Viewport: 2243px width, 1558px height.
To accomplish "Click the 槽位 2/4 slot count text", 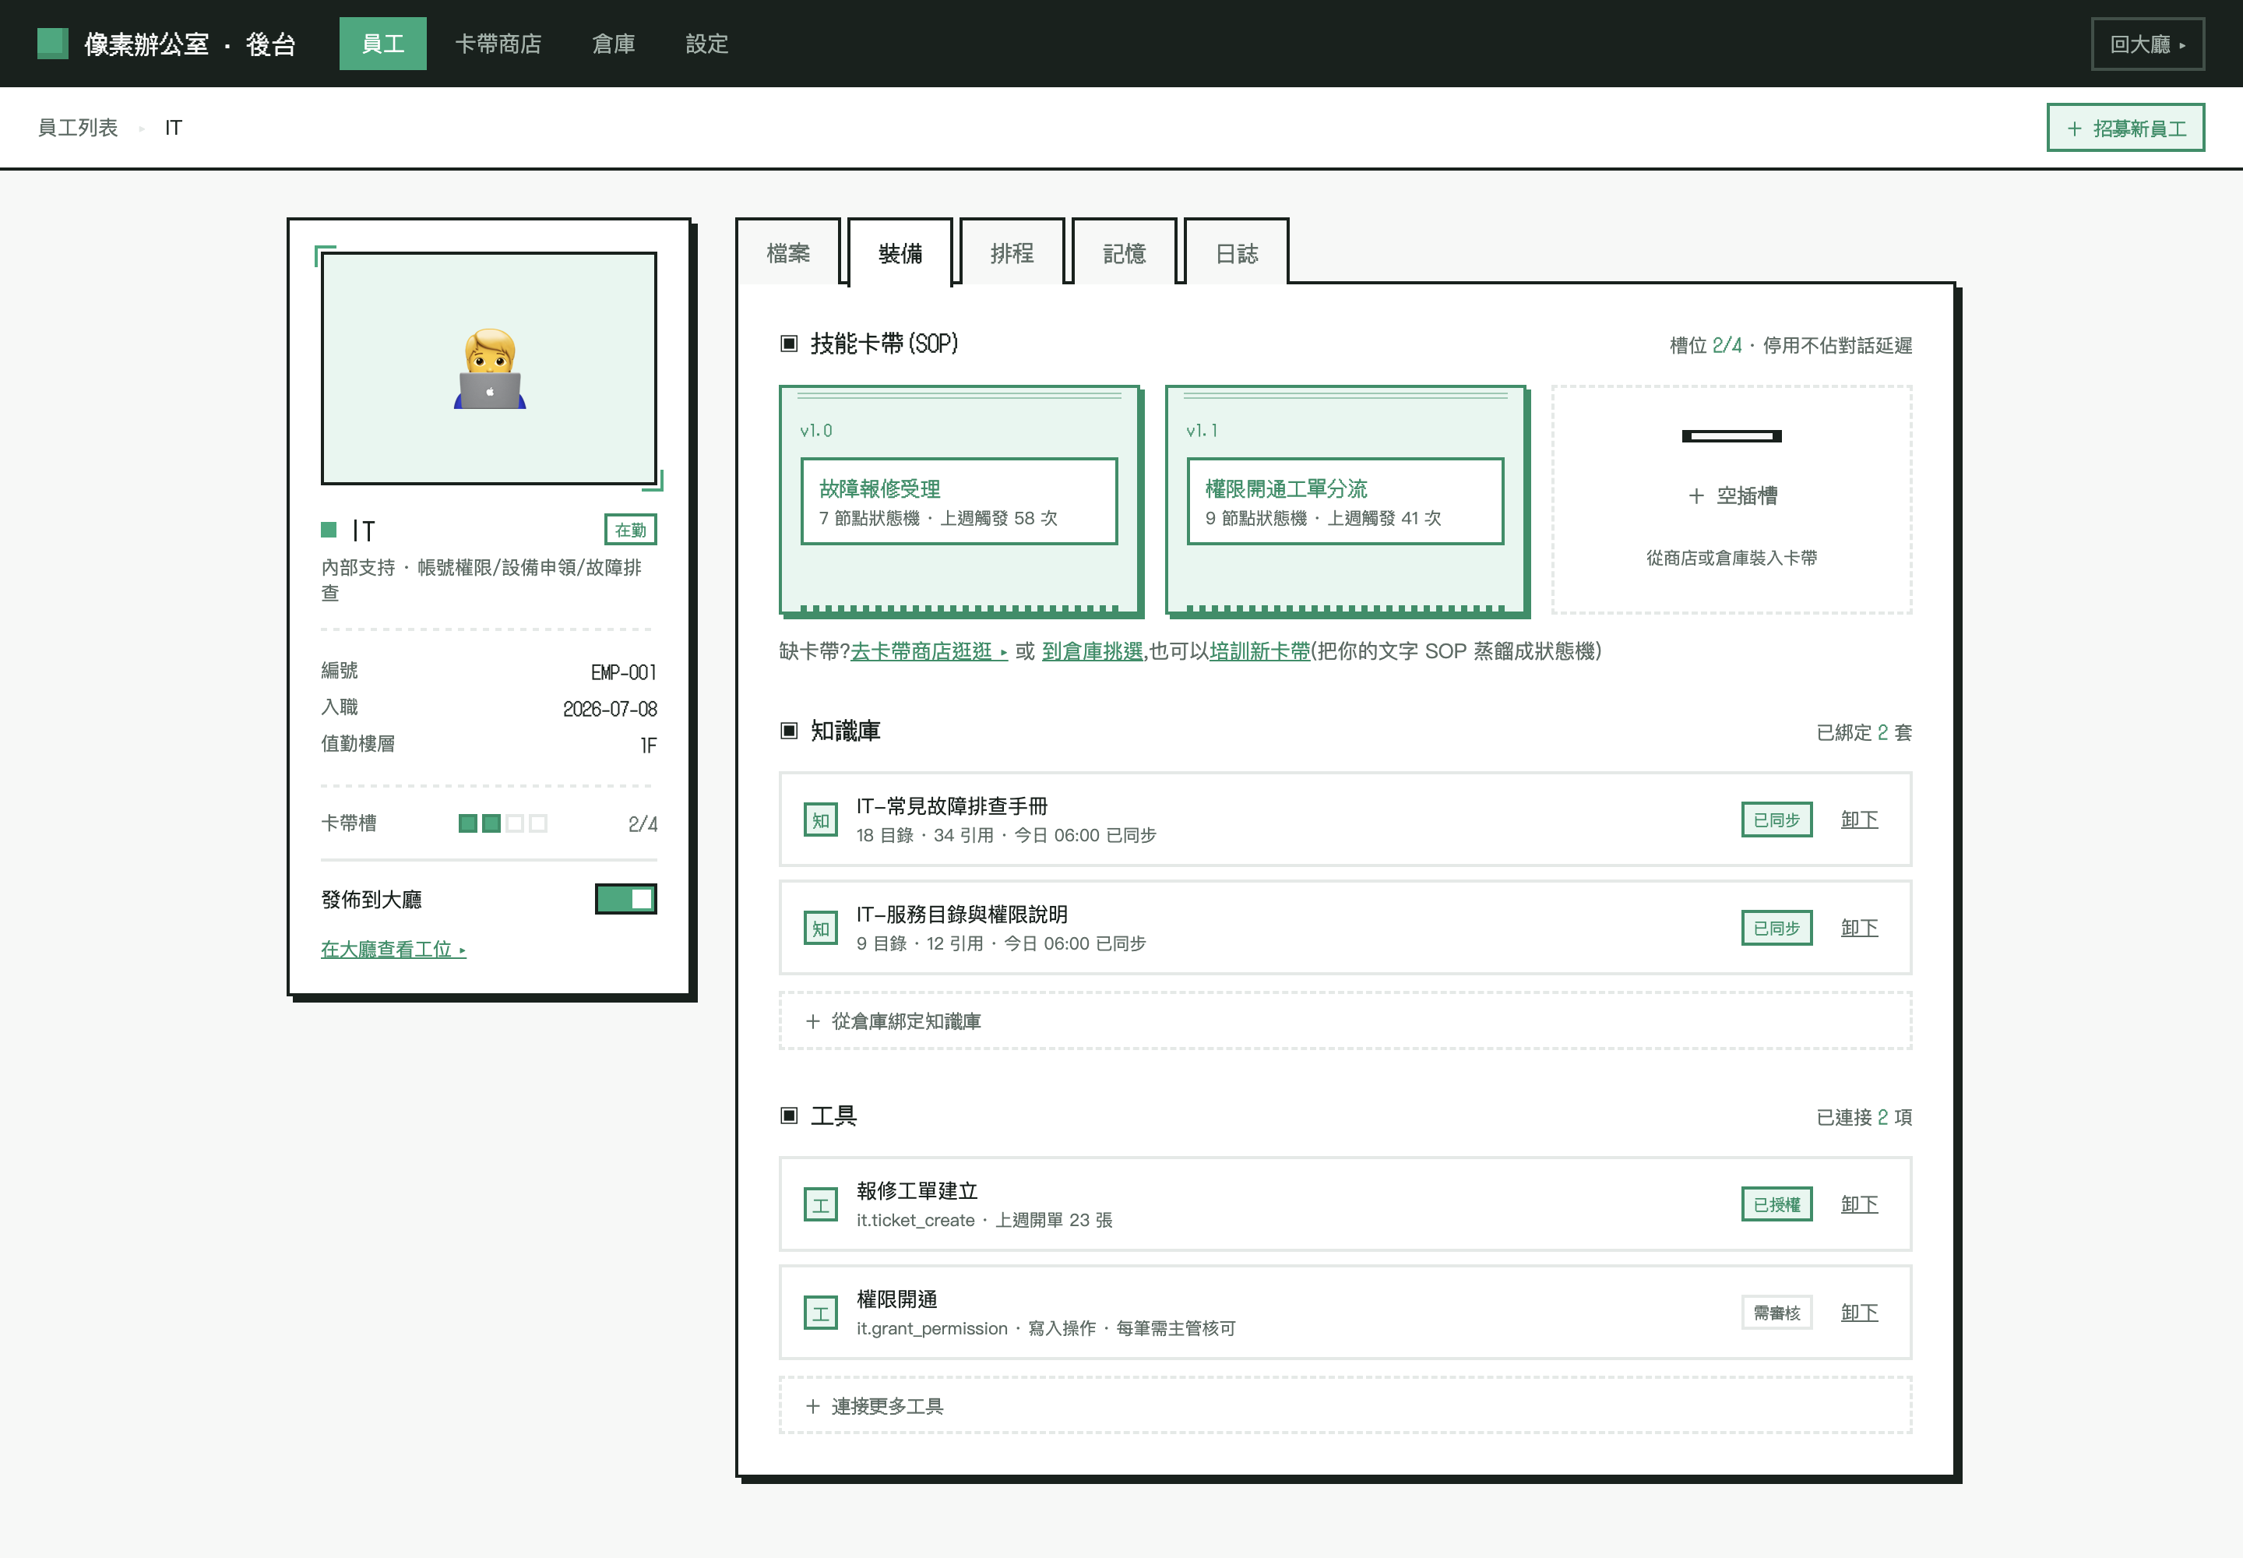I will (1705, 346).
